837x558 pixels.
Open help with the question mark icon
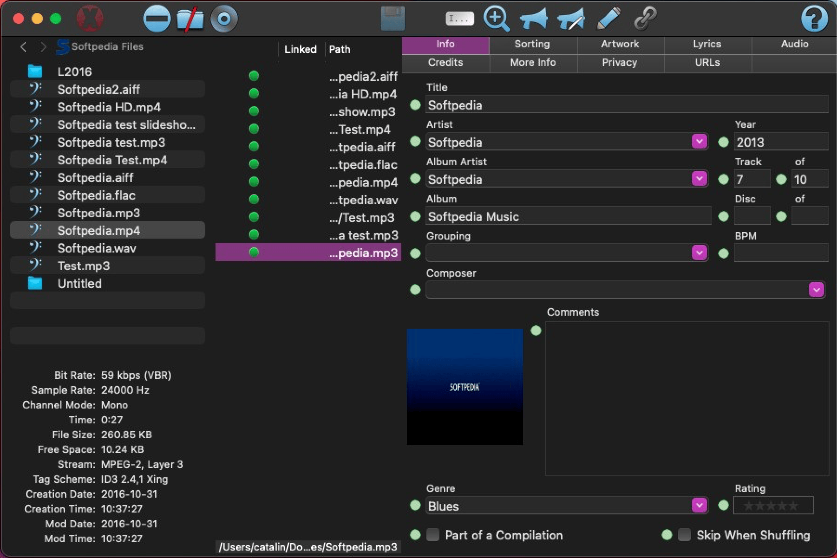pos(813,19)
